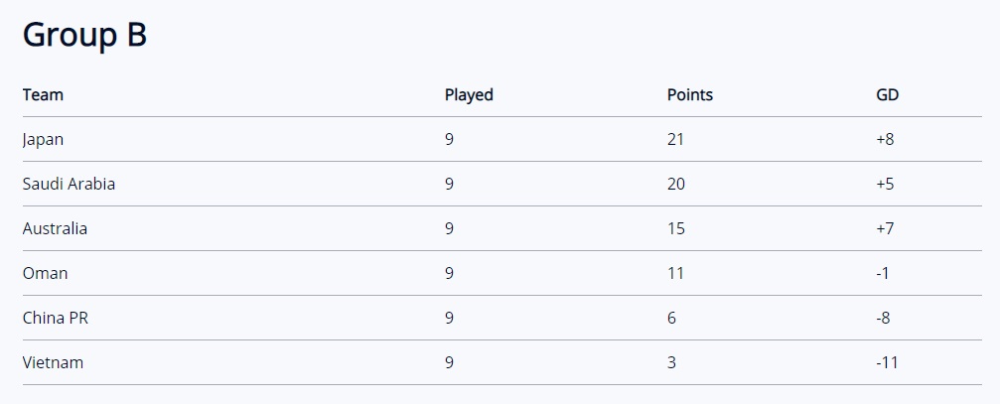The width and height of the screenshot is (1000, 404).
Task: Click Saudi Arabia's points value 20
Action: [676, 185]
